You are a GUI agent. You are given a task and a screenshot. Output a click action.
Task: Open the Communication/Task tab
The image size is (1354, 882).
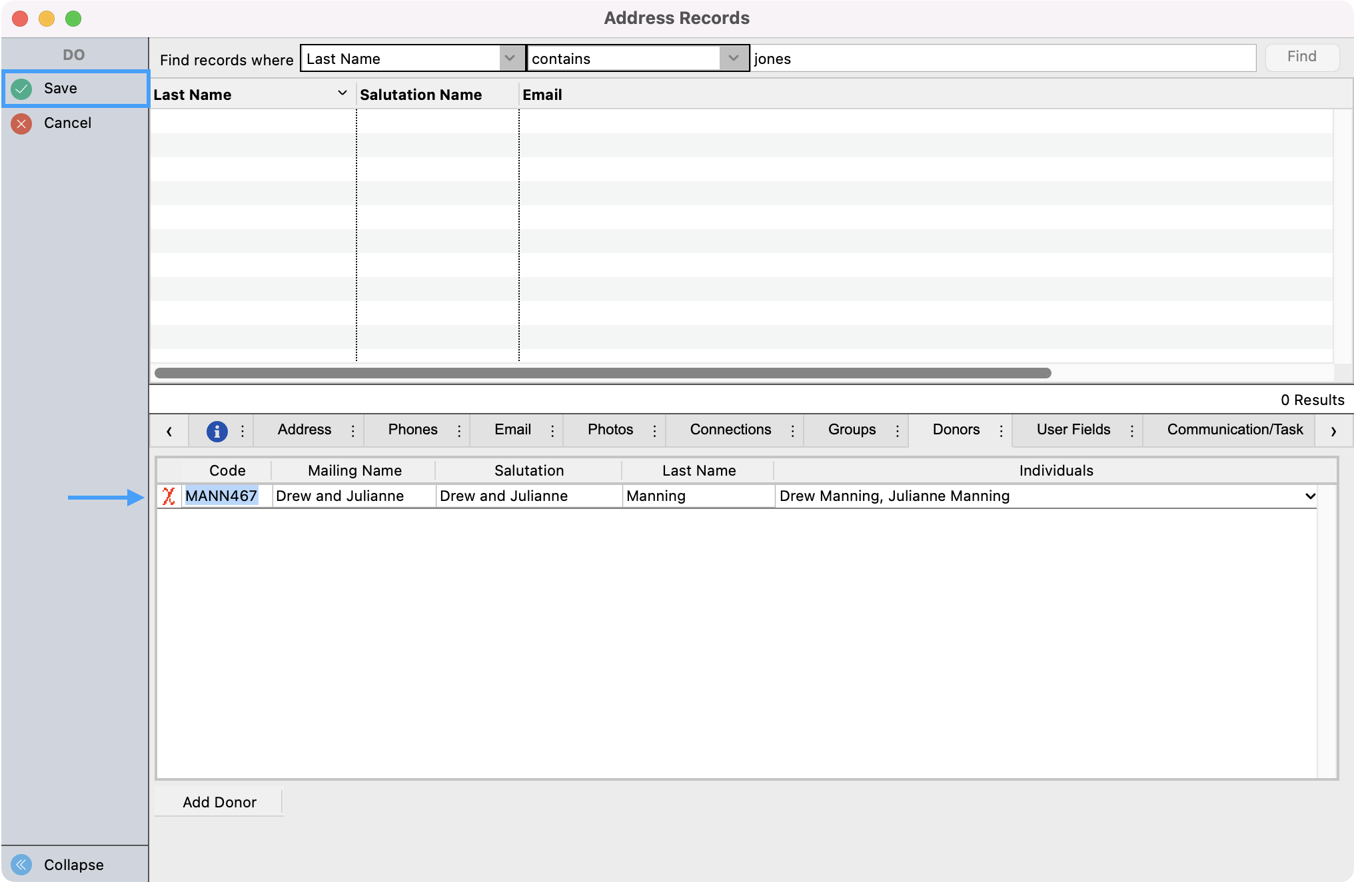(x=1234, y=430)
